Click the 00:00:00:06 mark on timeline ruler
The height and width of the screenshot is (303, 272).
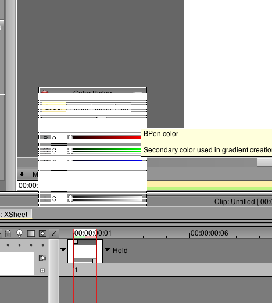point(209,233)
